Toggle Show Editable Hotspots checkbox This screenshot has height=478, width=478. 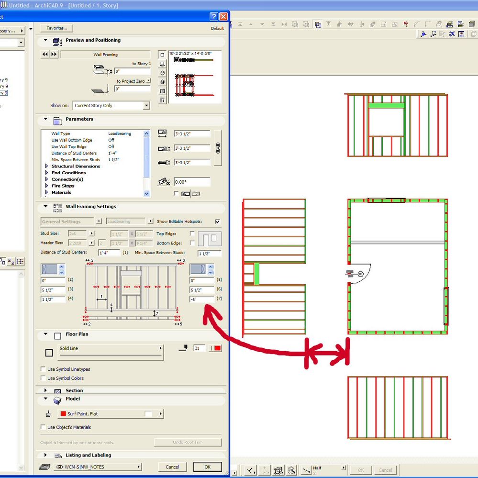coord(217,222)
